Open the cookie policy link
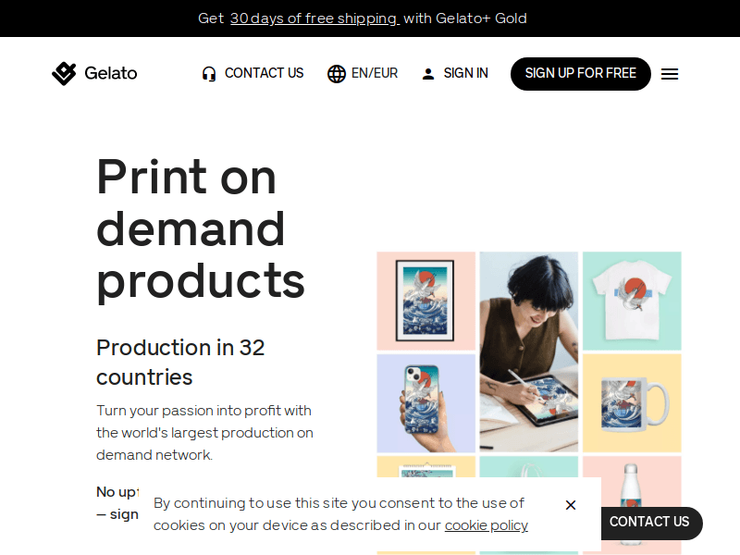Image resolution: width=740 pixels, height=555 pixels. pos(486,525)
